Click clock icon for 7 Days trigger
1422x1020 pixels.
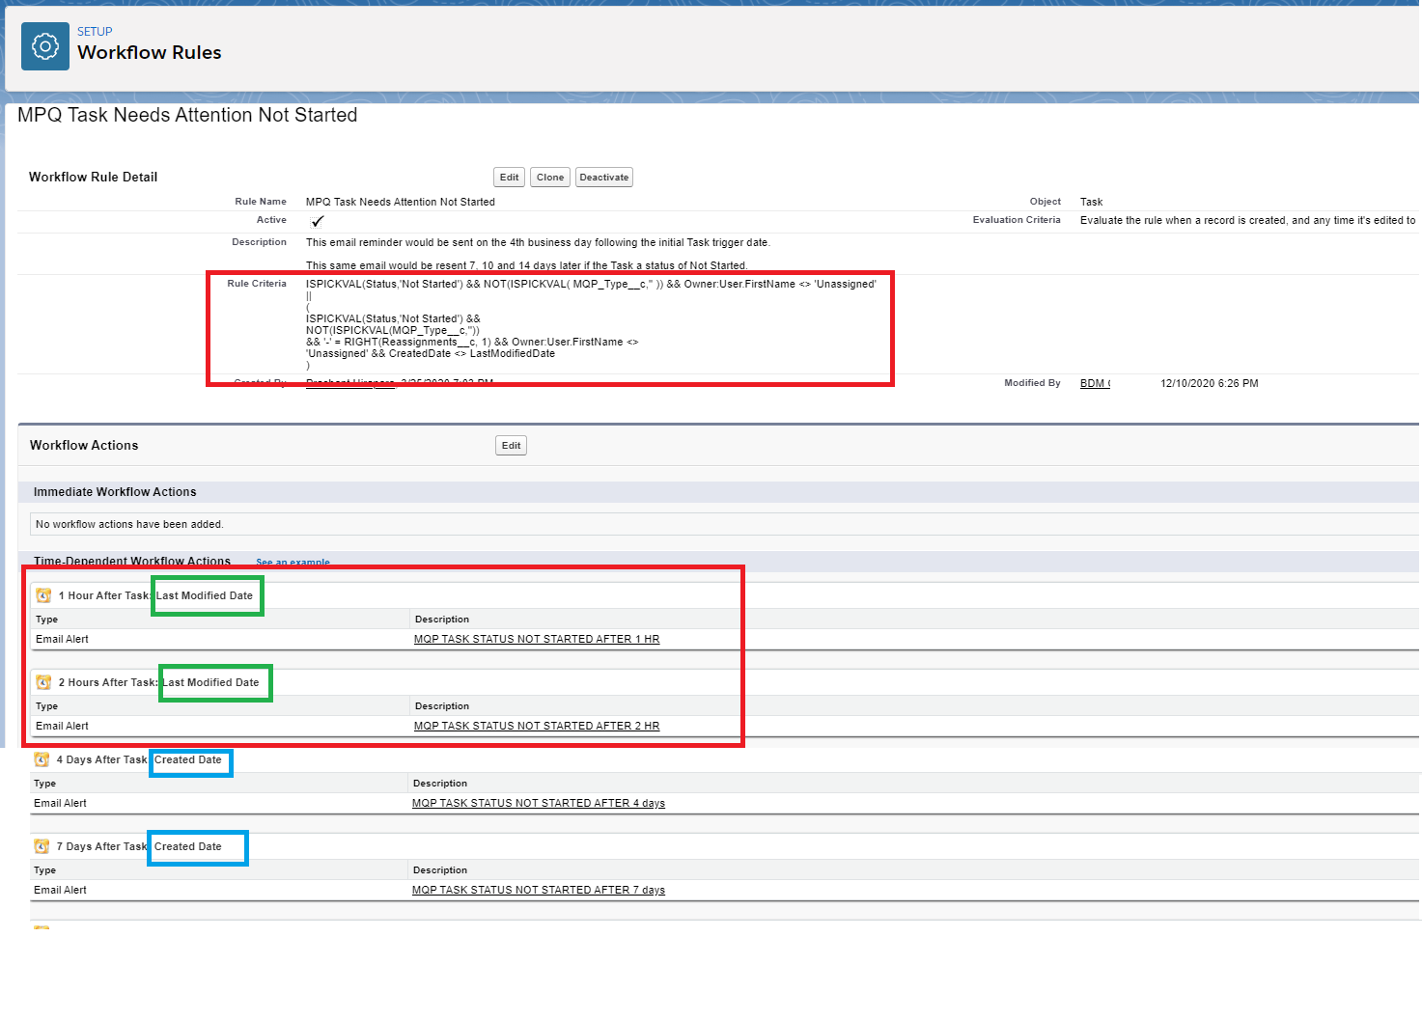(x=42, y=846)
